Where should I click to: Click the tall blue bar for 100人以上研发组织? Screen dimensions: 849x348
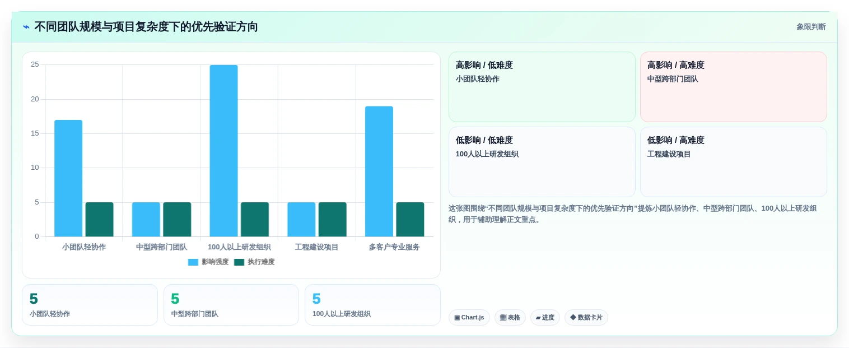point(223,151)
